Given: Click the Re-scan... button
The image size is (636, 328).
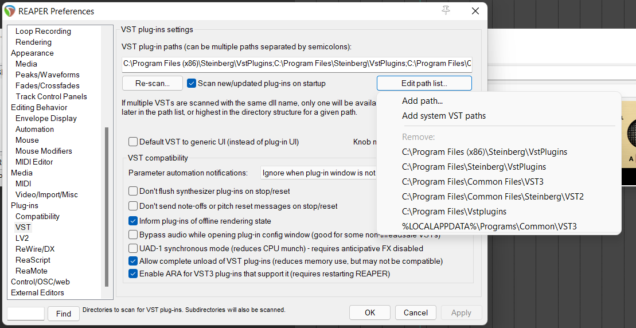Looking at the screenshot, I should 153,84.
